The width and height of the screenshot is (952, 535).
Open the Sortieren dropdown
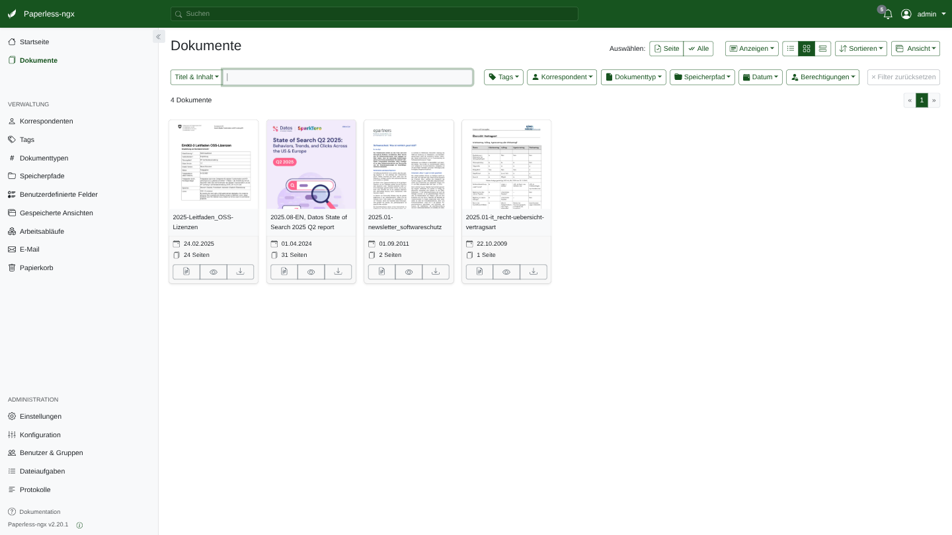(861, 48)
